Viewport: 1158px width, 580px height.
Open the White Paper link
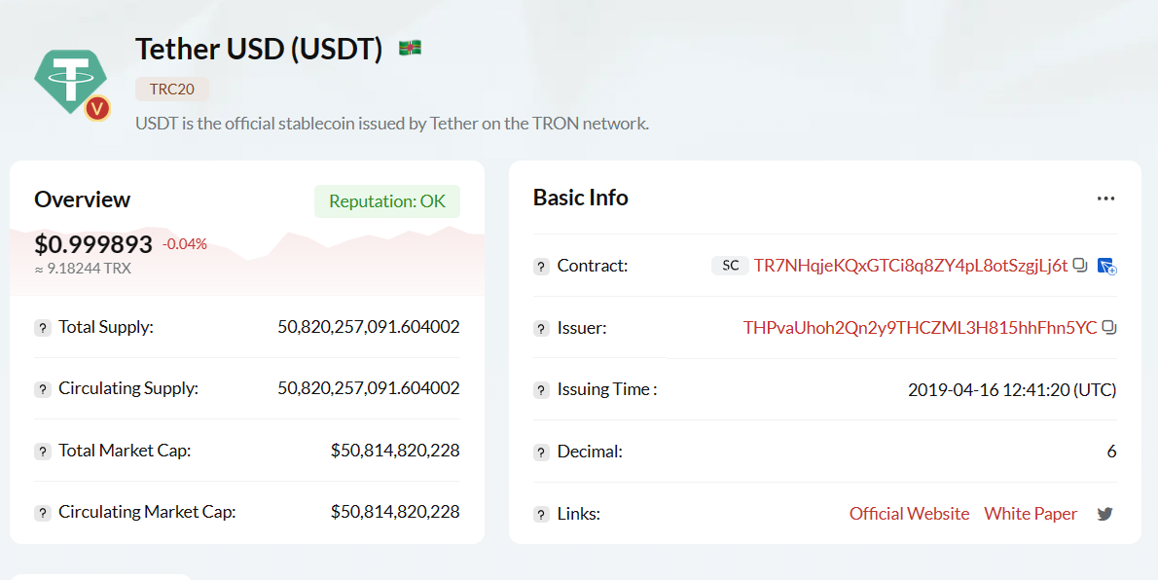tap(1031, 514)
